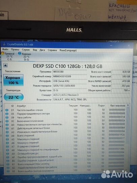
Task: Select the Часы работы row
Action: tap(65, 117)
